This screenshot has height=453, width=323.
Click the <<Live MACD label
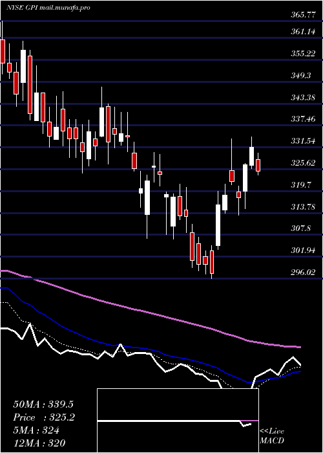[x=272, y=436]
